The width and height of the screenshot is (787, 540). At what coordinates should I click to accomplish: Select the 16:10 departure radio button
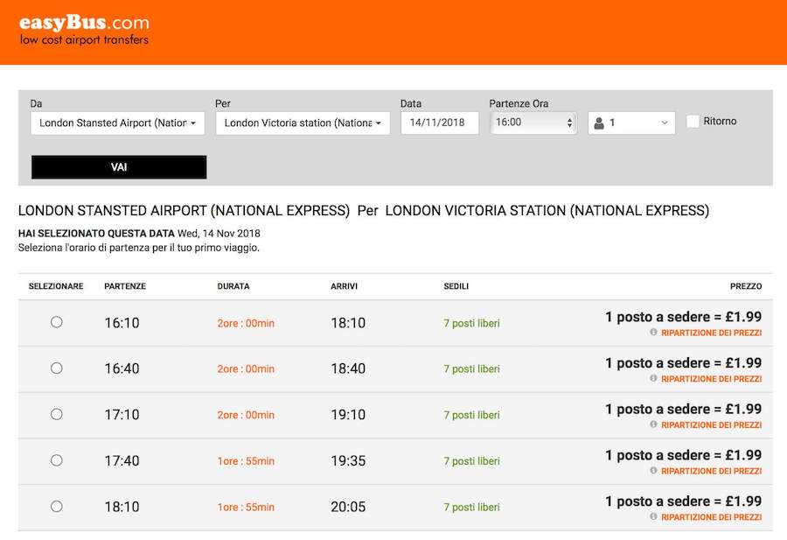click(57, 322)
